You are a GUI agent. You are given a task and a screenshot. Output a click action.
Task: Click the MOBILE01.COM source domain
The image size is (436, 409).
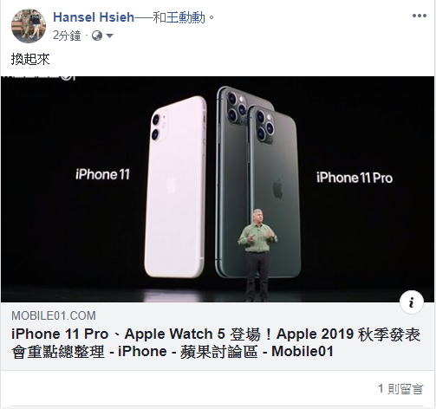tap(54, 315)
